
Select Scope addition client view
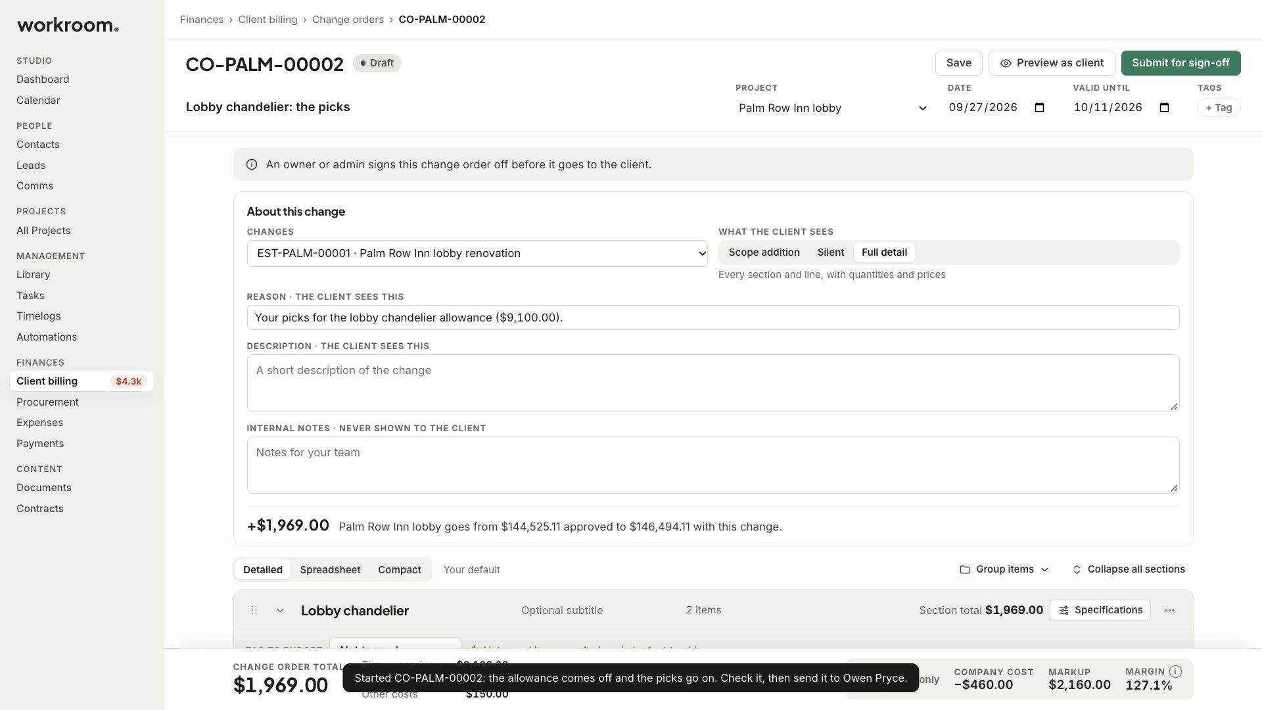pyautogui.click(x=764, y=252)
